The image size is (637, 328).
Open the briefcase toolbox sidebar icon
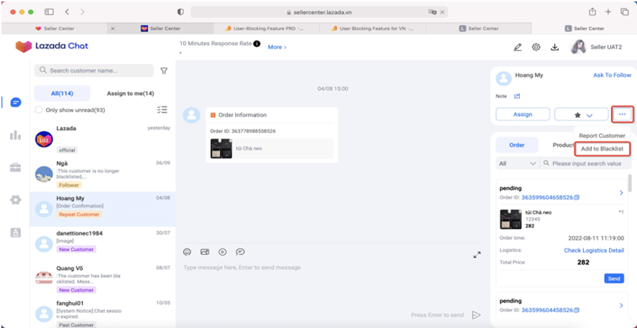[16, 168]
